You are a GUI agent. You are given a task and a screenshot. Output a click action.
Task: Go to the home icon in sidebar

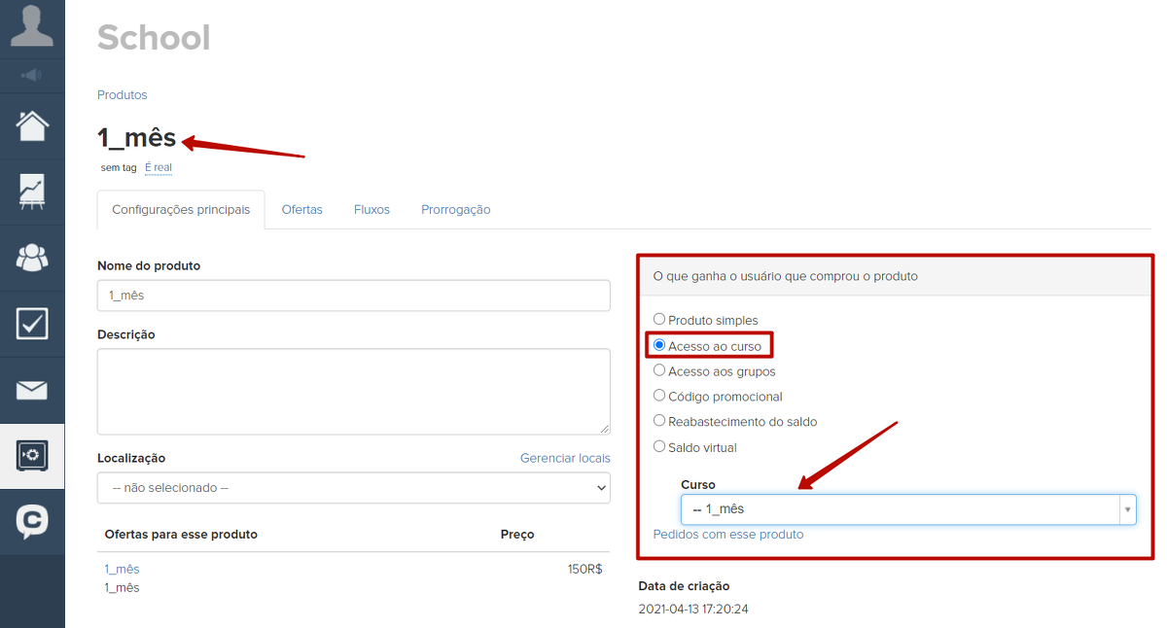(x=32, y=126)
